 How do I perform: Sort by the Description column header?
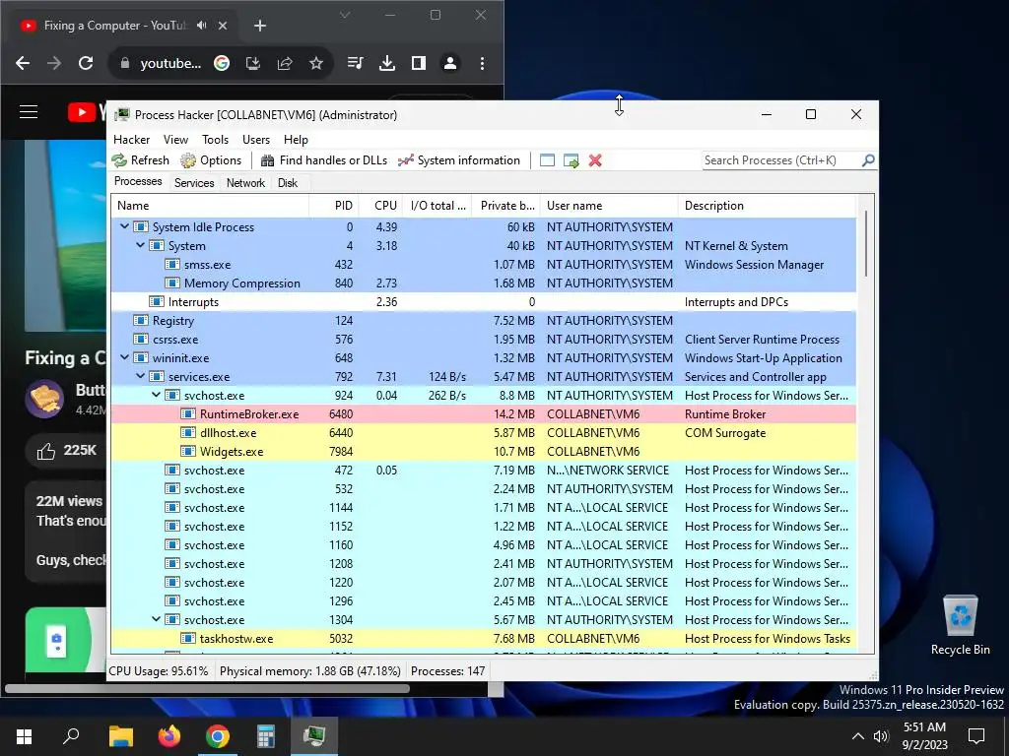(767, 206)
